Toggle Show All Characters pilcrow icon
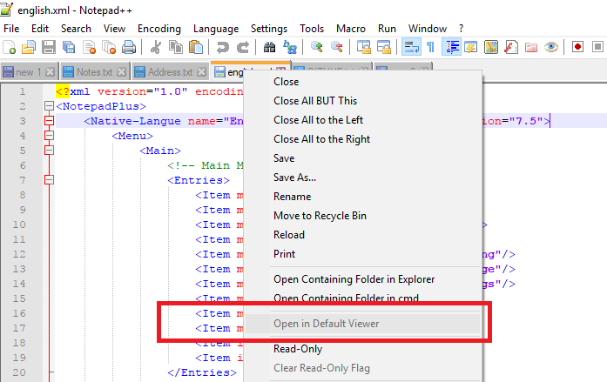 pyautogui.click(x=430, y=47)
